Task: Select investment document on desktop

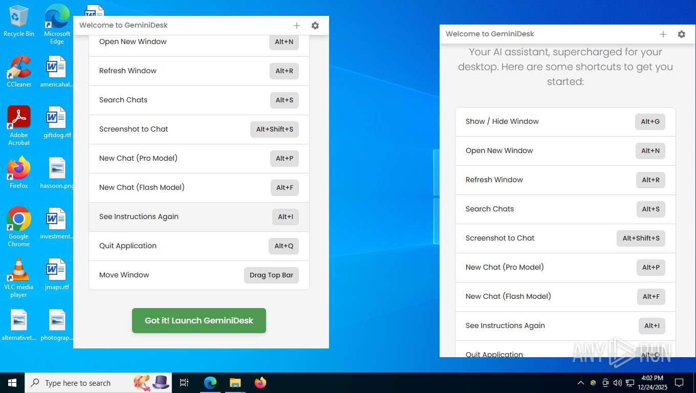Action: tap(57, 224)
